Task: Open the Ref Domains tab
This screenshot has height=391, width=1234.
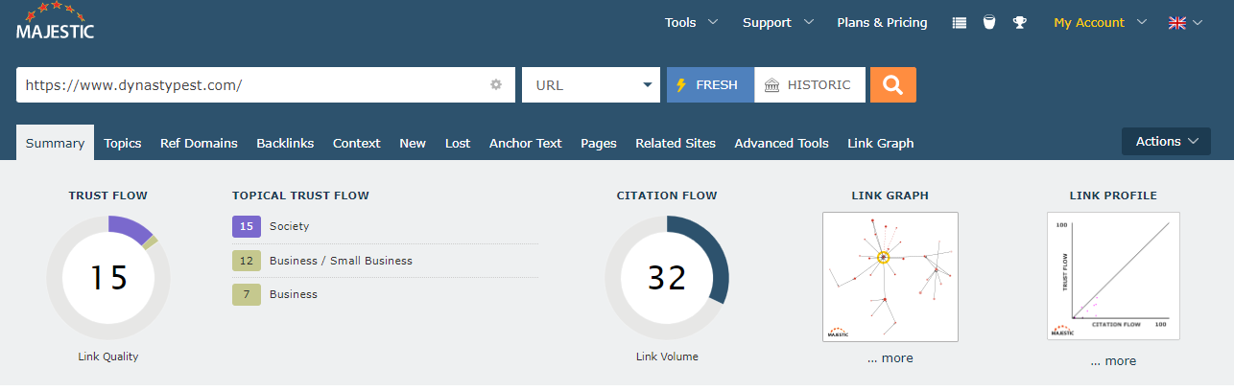Action: point(199,143)
